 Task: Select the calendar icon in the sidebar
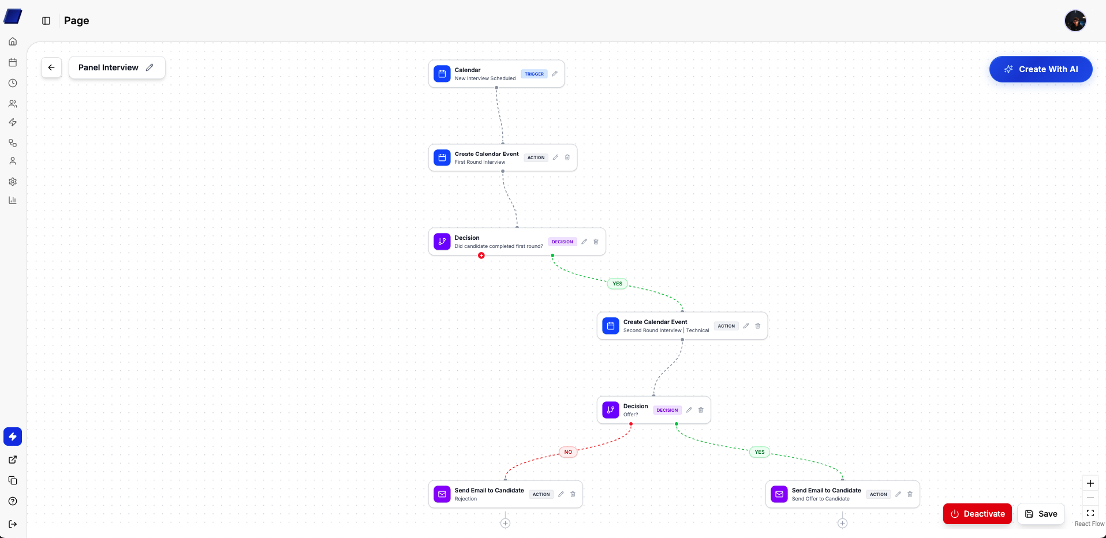pyautogui.click(x=13, y=62)
